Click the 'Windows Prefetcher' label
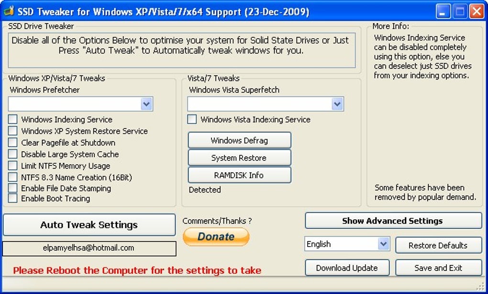This screenshot has width=488, height=294. (44, 90)
